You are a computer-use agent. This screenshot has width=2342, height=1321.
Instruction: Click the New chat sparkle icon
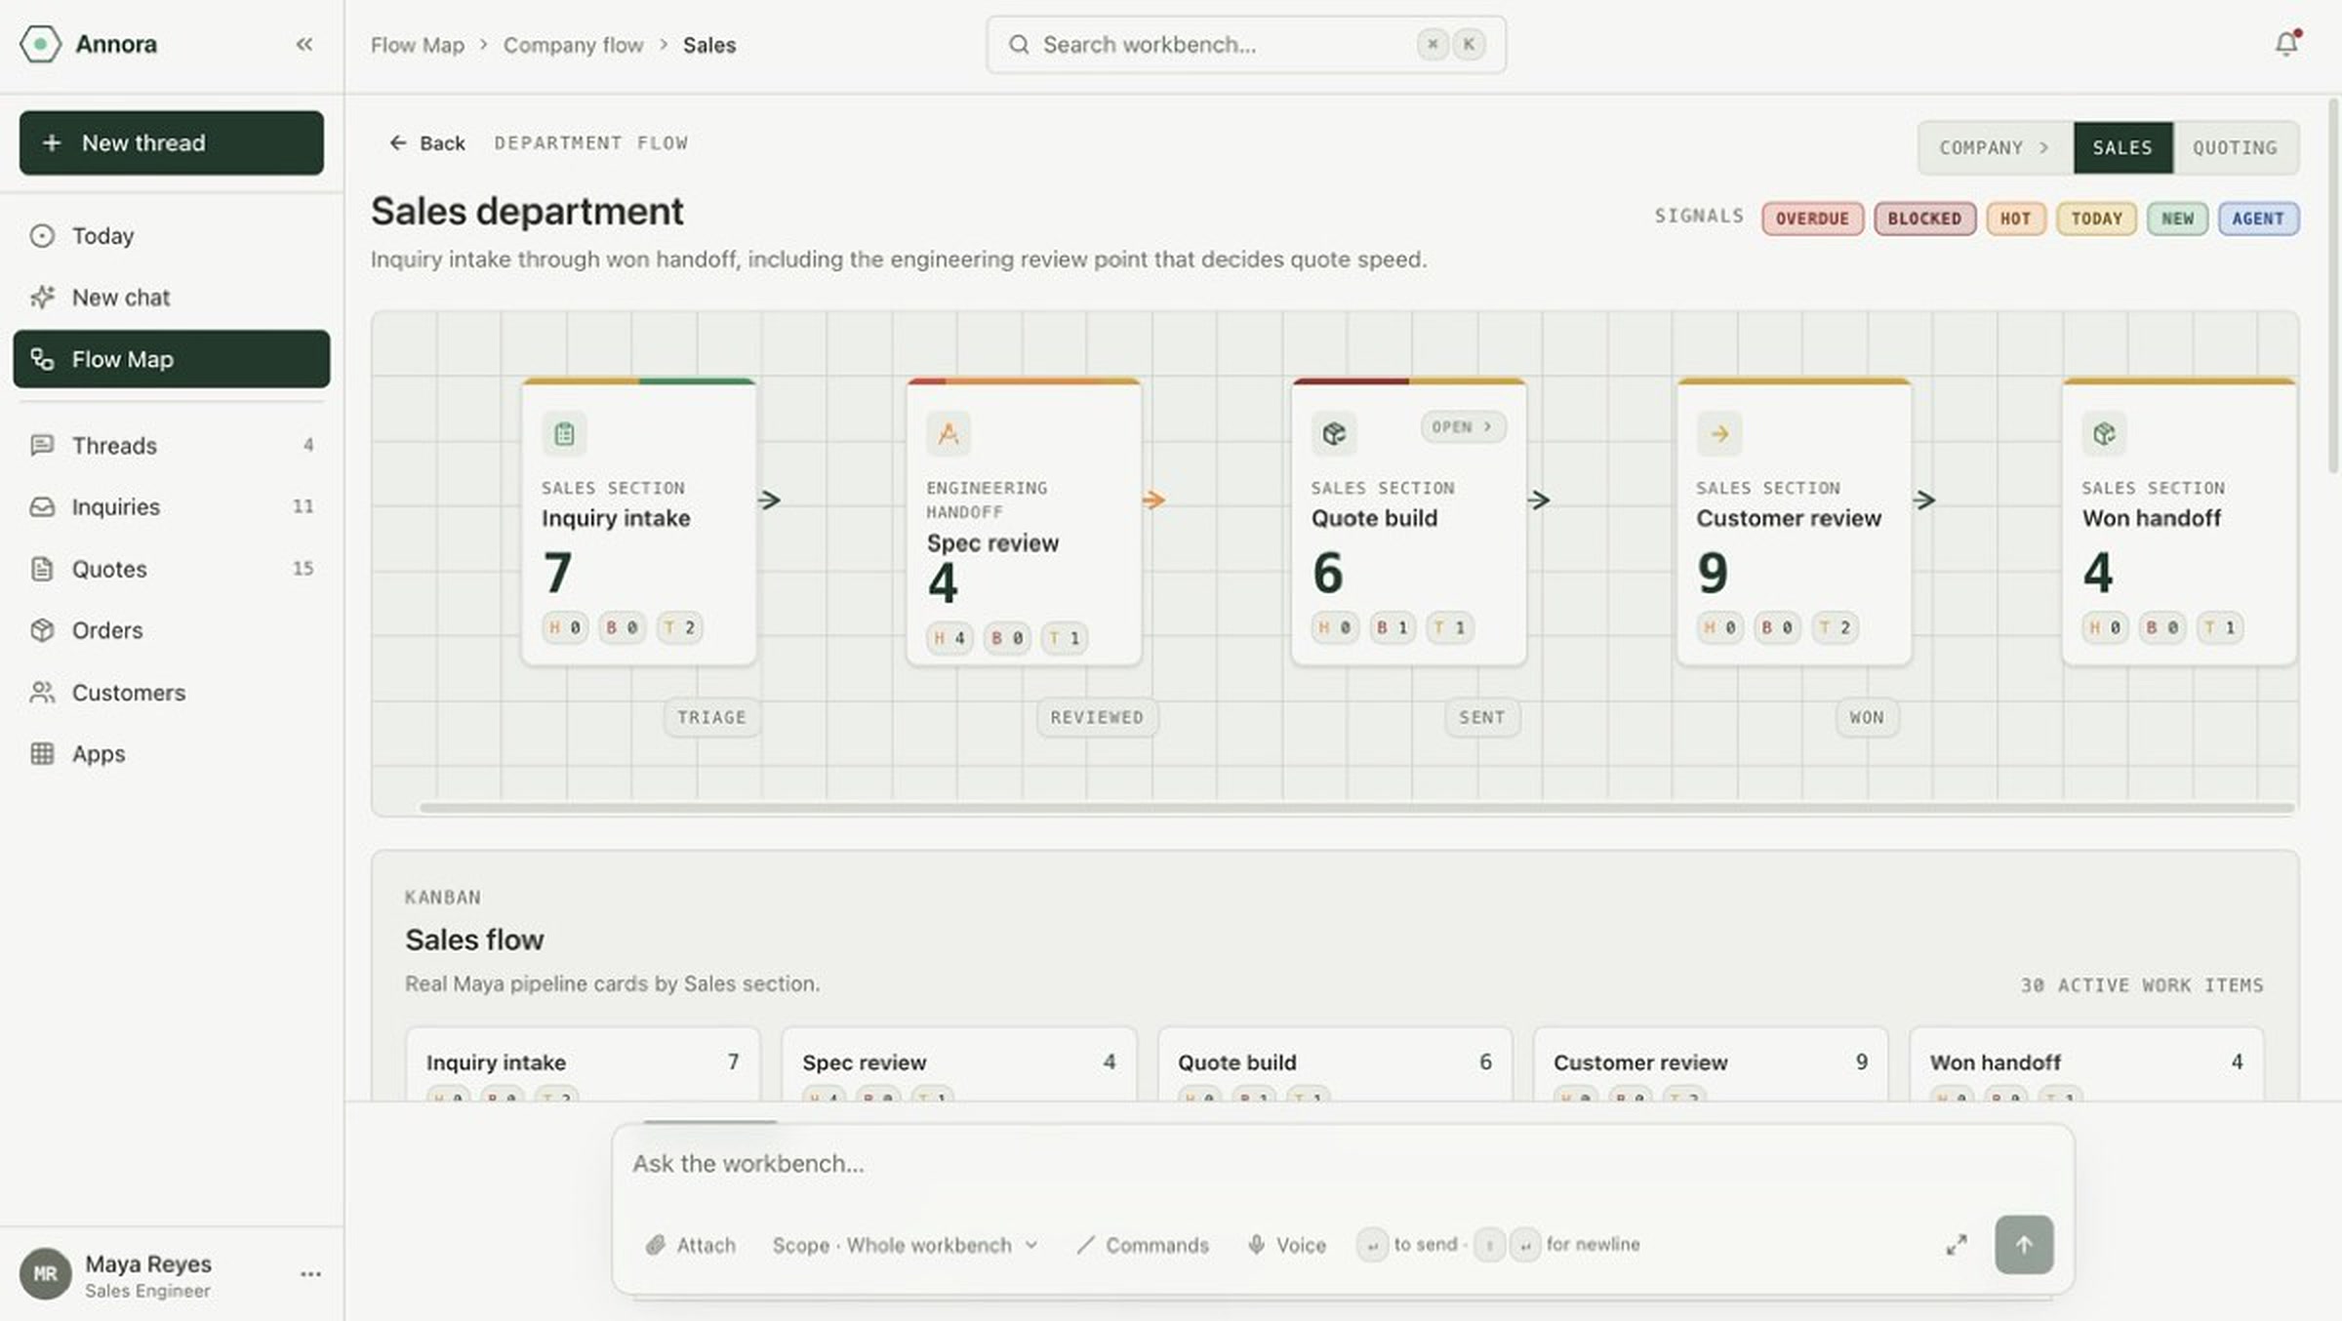(x=42, y=297)
